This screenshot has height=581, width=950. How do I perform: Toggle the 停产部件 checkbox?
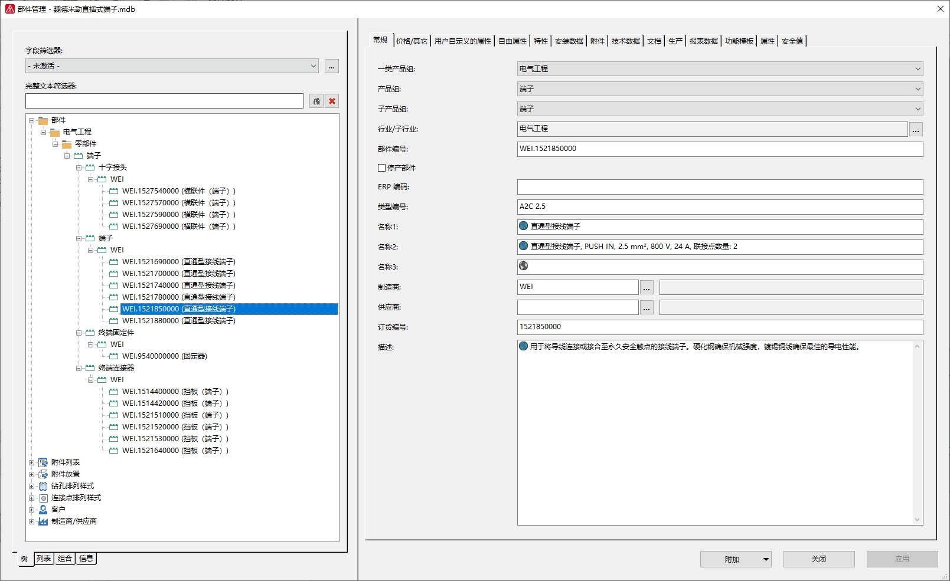381,168
